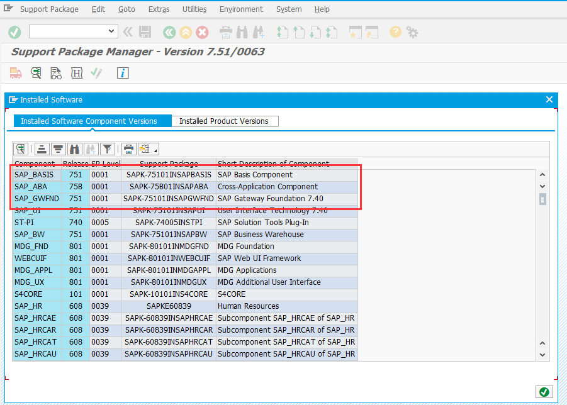The image size is (567, 405).
Task: Switch to Installed Product Versions tab
Action: 224,121
